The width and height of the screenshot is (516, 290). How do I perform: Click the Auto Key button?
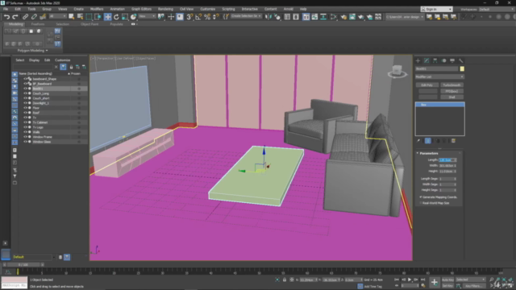point(447,280)
